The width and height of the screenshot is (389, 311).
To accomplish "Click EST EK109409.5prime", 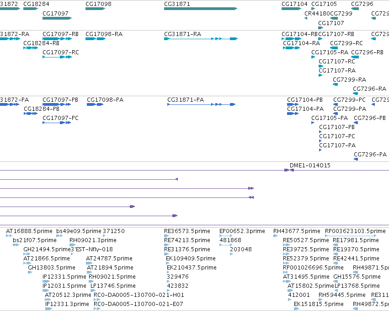I will pos(168,263).
